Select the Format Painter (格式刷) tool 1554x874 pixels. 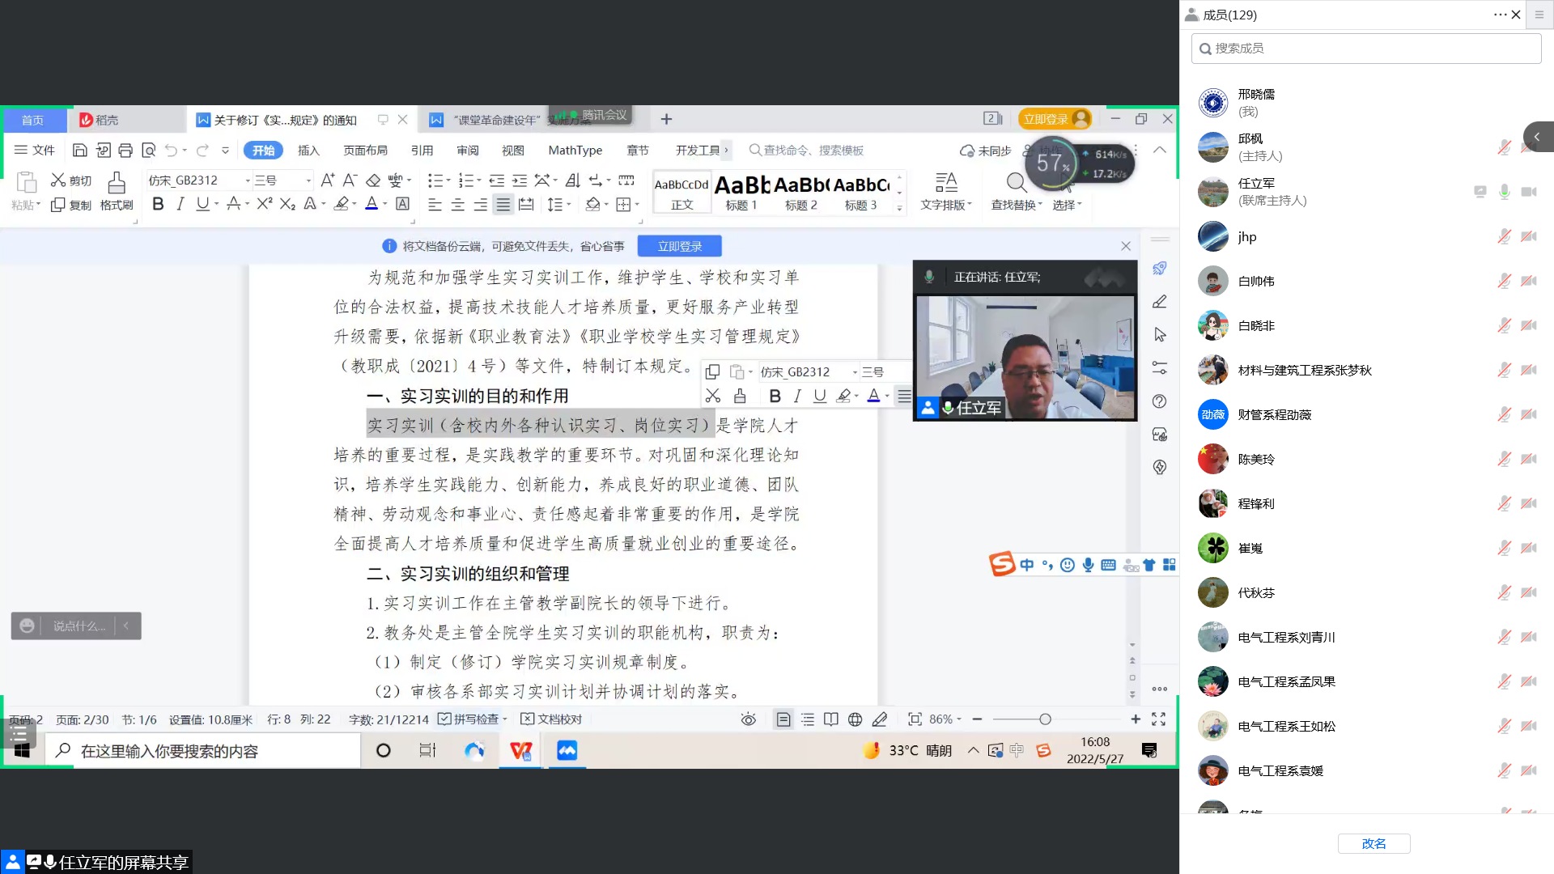pyautogui.click(x=117, y=192)
